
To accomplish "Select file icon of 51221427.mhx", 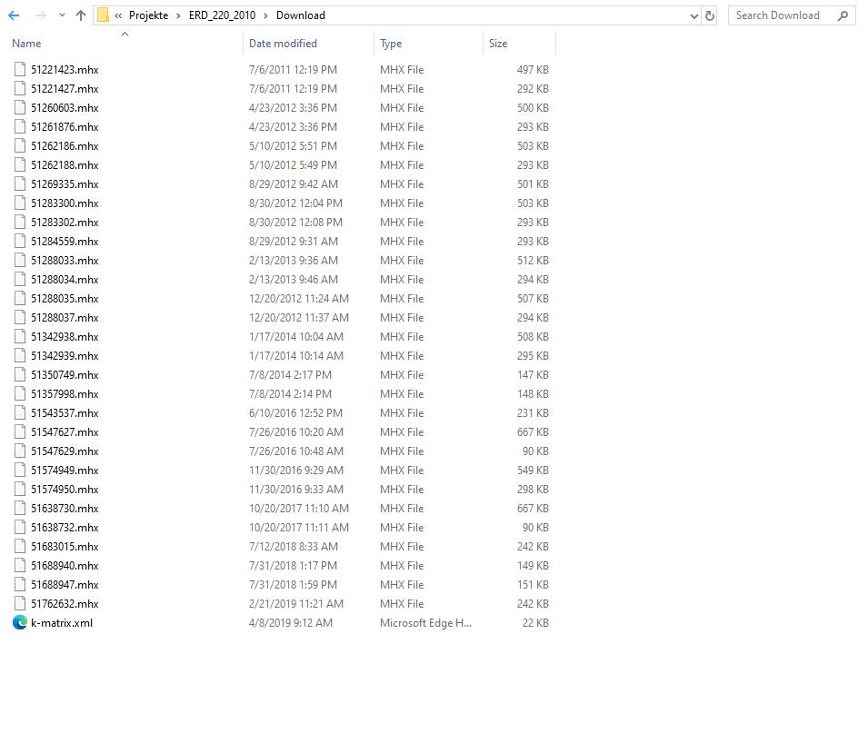I will pyautogui.click(x=20, y=88).
